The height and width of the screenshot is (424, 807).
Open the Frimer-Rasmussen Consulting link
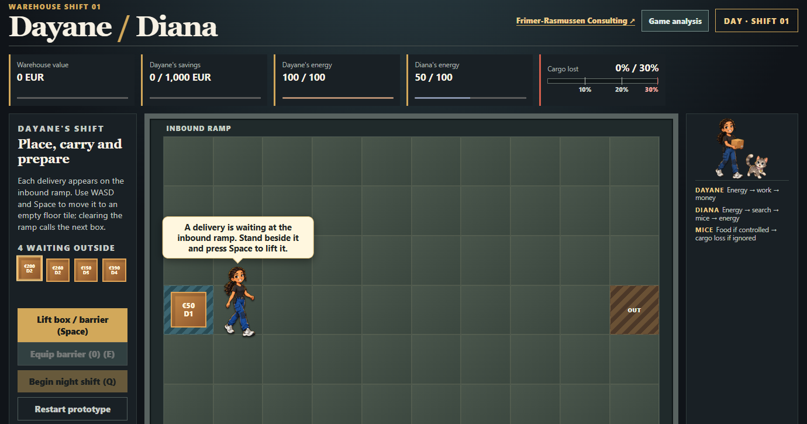pyautogui.click(x=575, y=20)
